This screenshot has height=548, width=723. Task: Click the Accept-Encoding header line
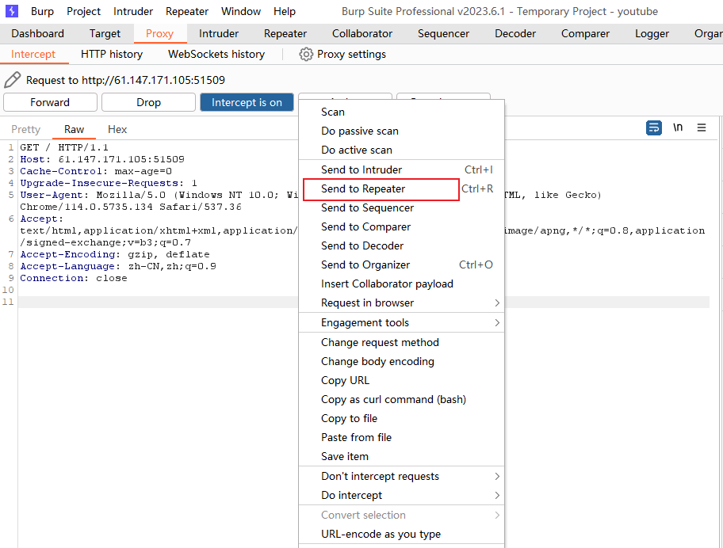[115, 255]
